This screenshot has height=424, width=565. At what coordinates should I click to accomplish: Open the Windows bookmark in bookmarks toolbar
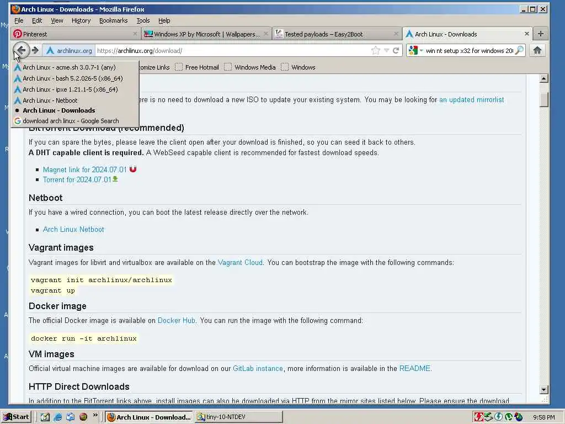tap(299, 67)
